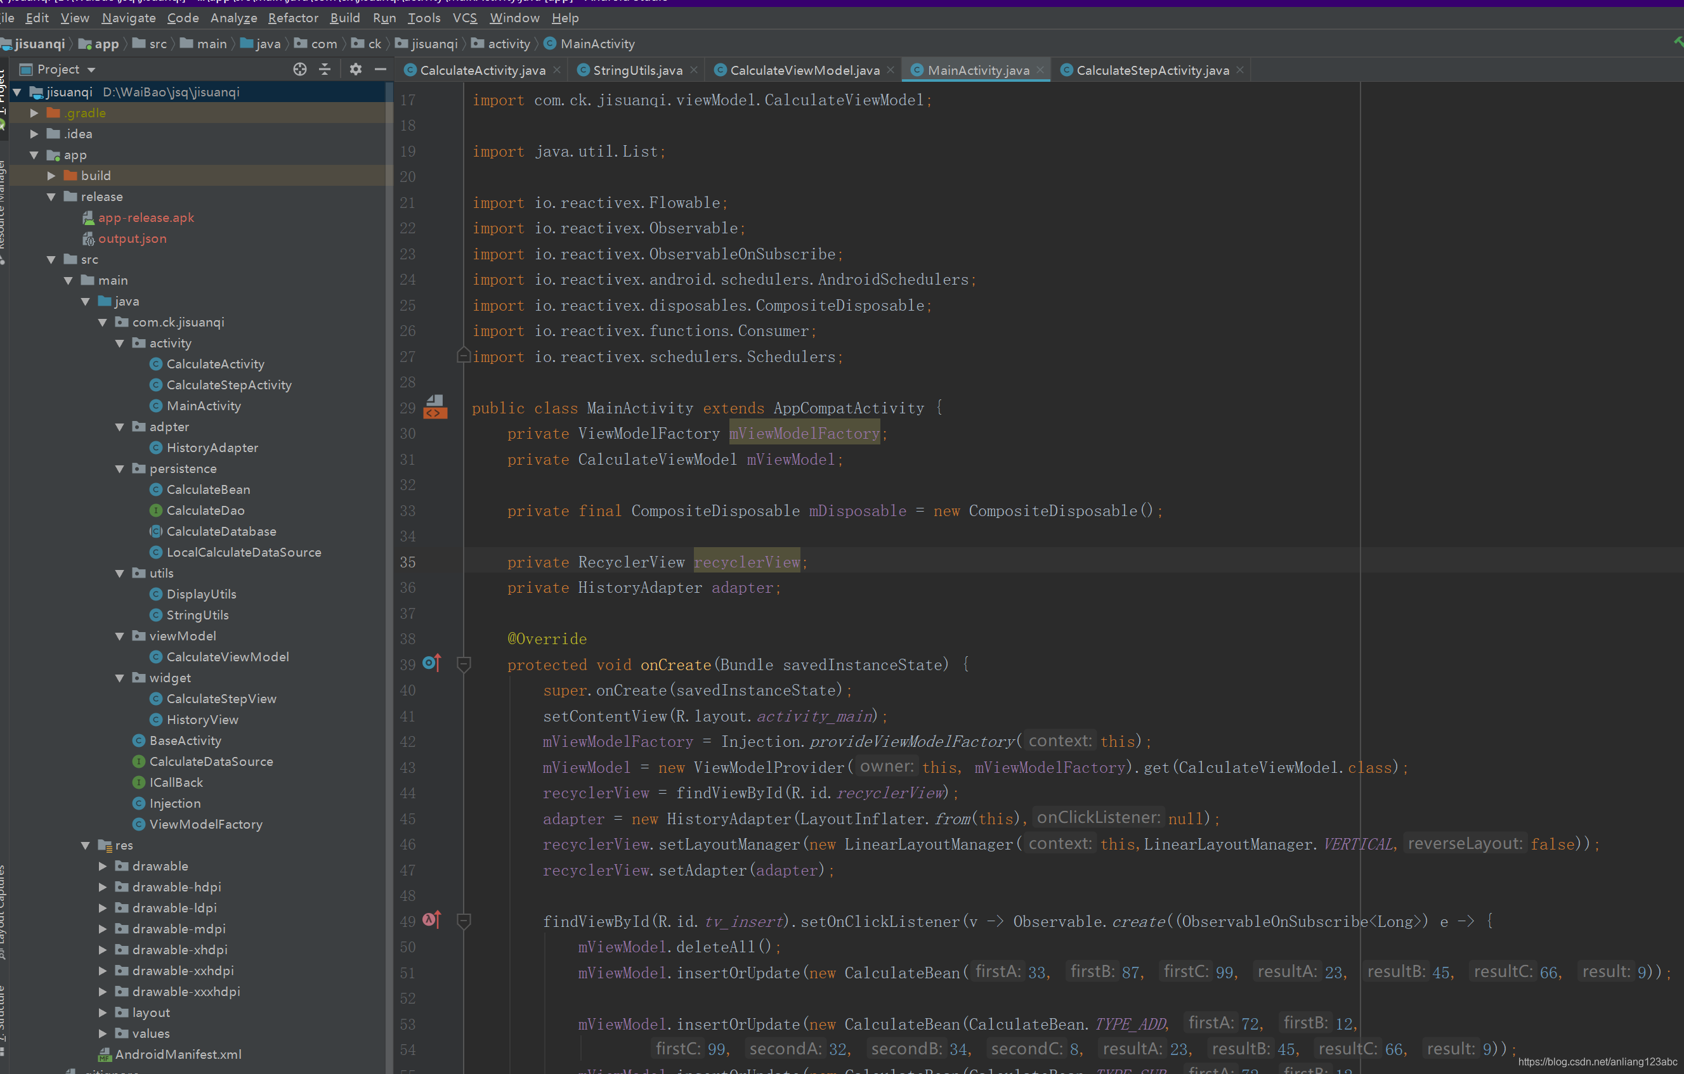The height and width of the screenshot is (1074, 1684).
Task: Fold the onCreate method at line 39
Action: click(x=463, y=664)
